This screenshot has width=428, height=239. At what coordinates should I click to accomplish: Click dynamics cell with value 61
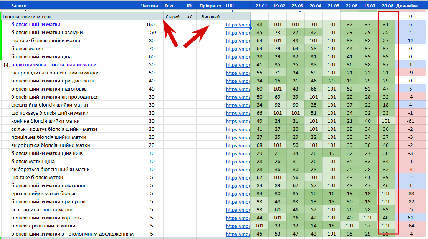pyautogui.click(x=410, y=218)
